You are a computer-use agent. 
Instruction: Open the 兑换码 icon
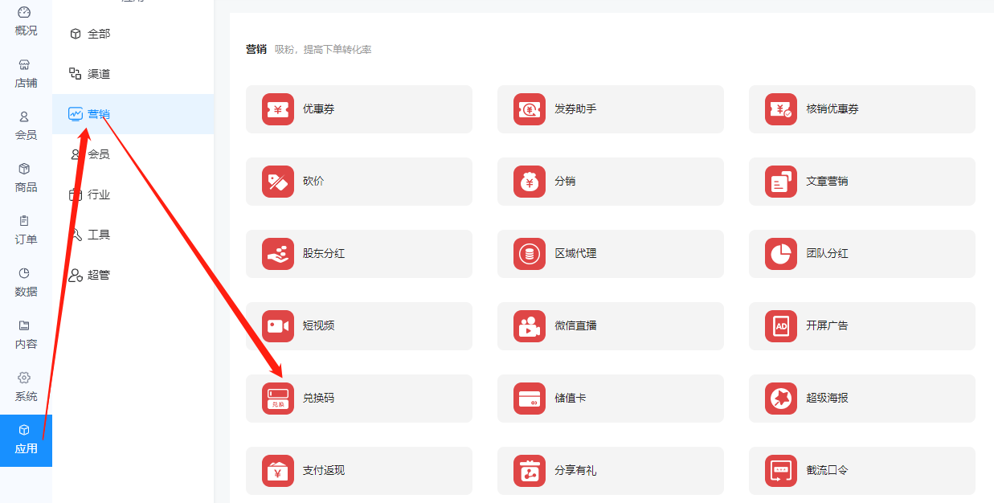coord(278,399)
